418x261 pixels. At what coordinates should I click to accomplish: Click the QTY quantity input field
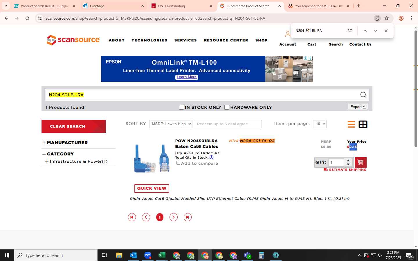(x=336, y=162)
